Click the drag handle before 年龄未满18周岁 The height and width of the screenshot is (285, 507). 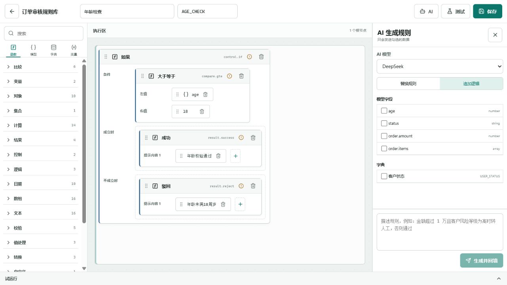point(181,204)
